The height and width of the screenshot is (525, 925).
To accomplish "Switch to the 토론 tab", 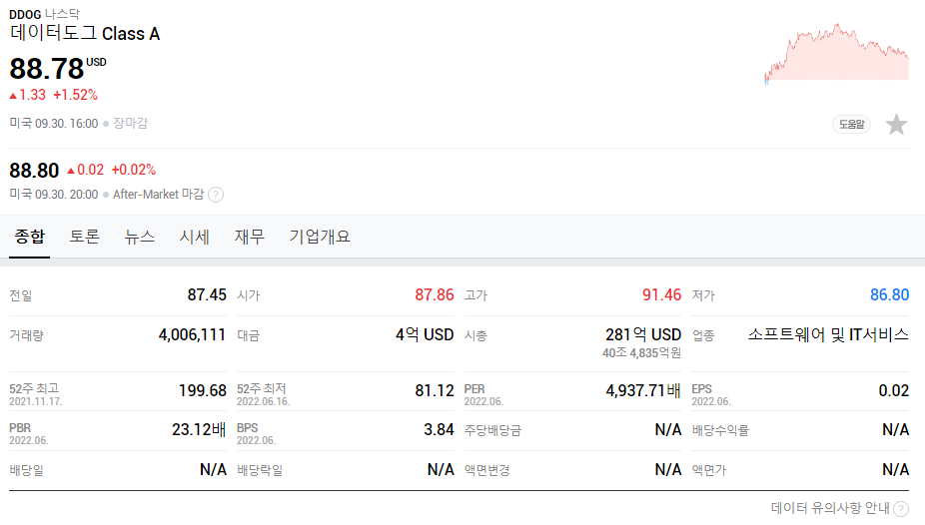I will [84, 237].
